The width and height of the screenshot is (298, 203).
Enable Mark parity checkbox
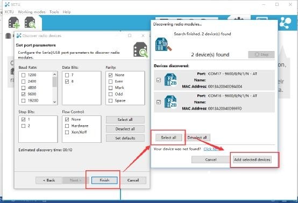[110, 88]
